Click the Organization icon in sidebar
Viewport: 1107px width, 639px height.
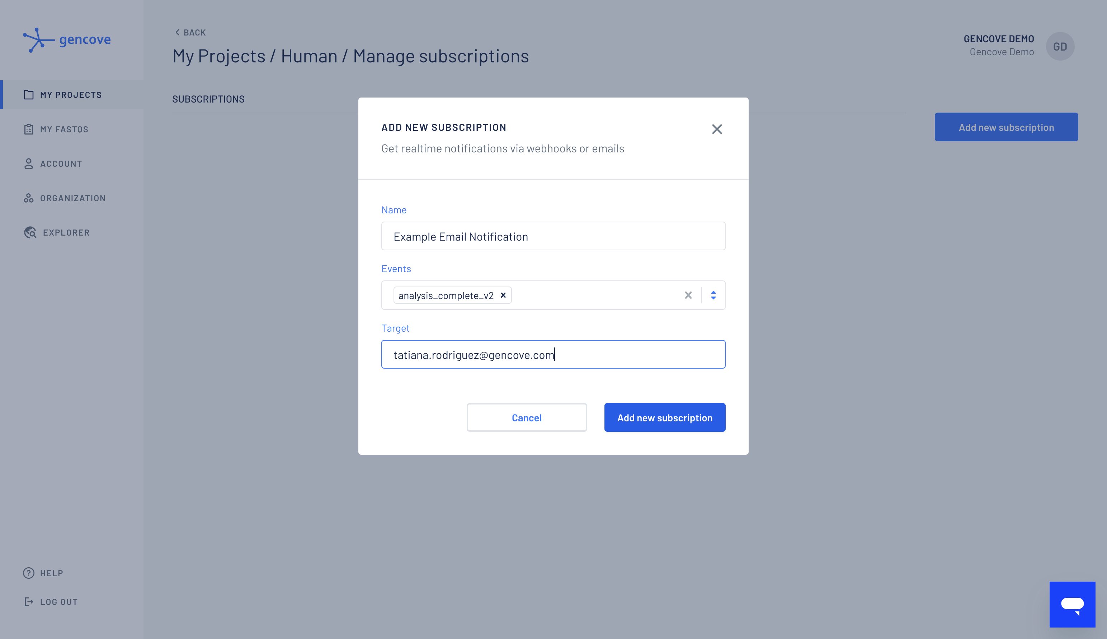click(29, 198)
